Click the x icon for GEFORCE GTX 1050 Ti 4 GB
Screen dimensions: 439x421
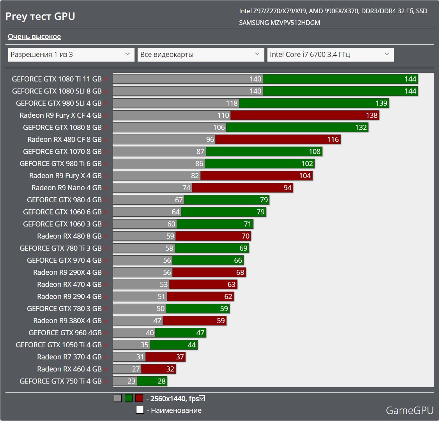coord(106,345)
